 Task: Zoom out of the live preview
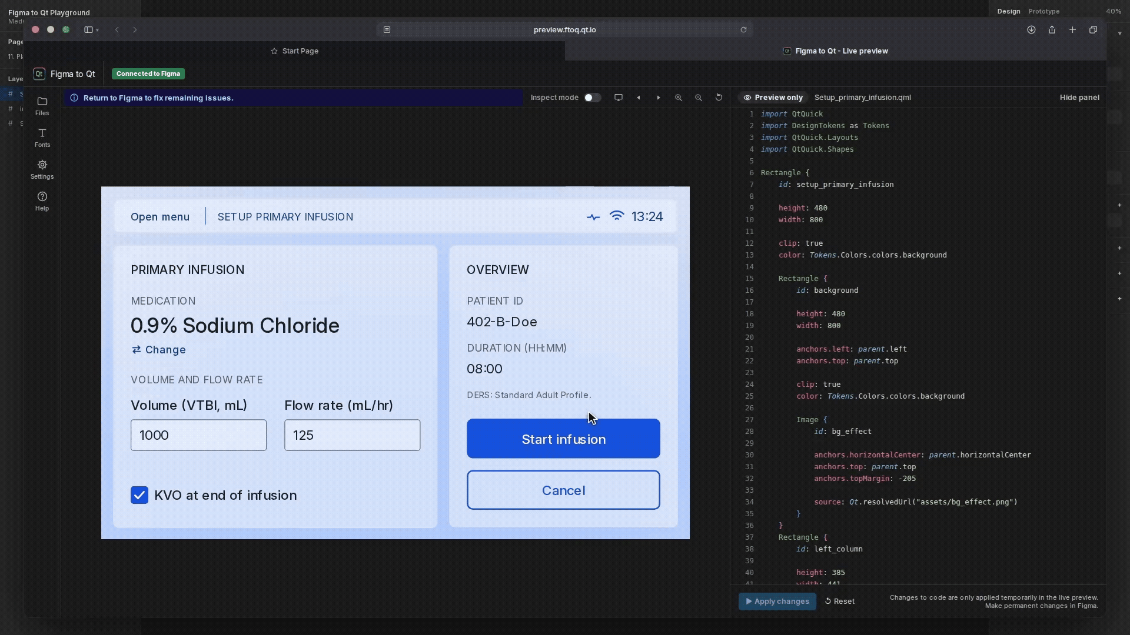coord(698,98)
